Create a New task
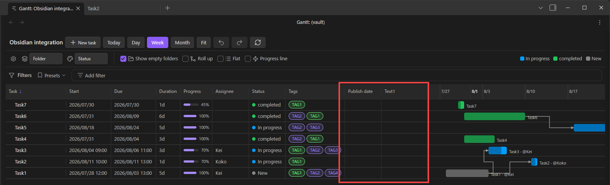610x185 pixels. coord(83,42)
